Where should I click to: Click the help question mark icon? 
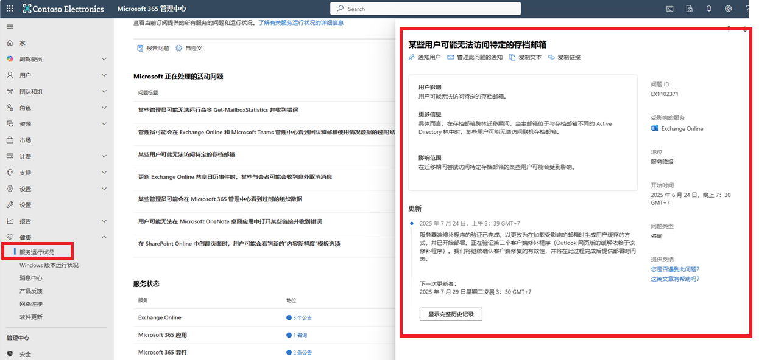pos(747,9)
